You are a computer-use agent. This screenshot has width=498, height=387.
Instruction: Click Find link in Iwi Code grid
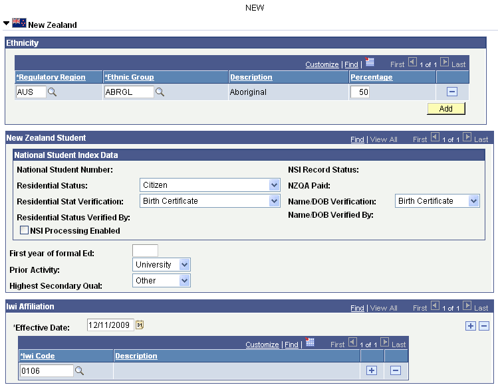point(291,345)
